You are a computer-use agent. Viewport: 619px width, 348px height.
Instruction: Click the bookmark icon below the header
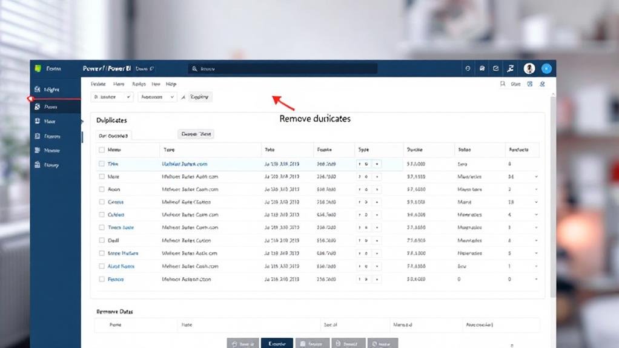(503, 84)
